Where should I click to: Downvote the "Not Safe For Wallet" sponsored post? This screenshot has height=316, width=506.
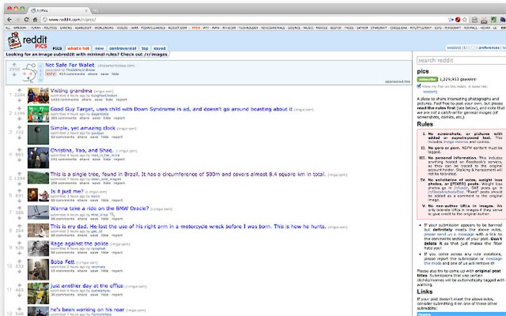(x=13, y=75)
